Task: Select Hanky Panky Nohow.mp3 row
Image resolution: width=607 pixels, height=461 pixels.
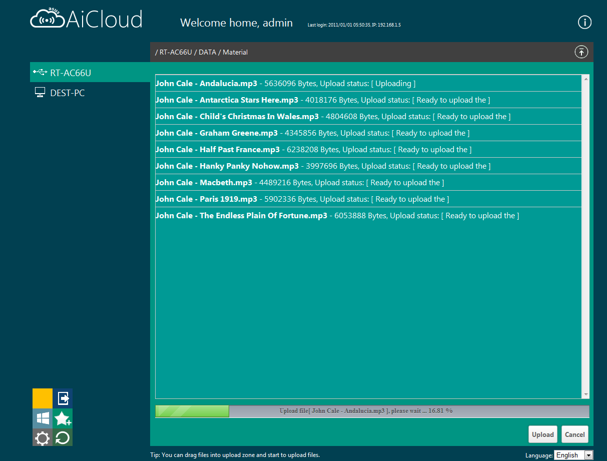Action: click(368, 166)
